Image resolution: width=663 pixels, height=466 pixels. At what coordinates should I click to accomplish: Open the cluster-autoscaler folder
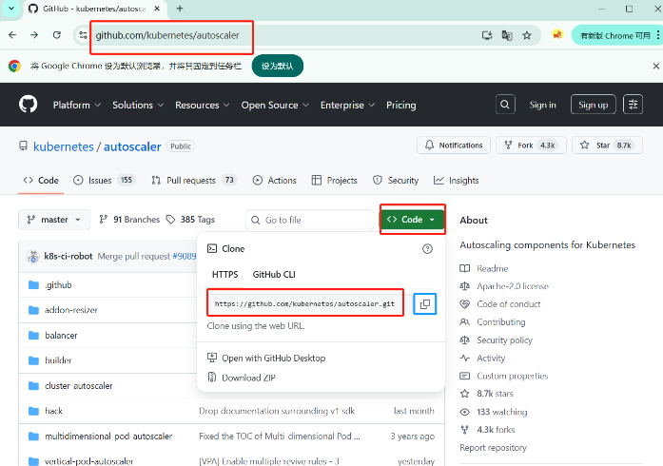pos(79,386)
